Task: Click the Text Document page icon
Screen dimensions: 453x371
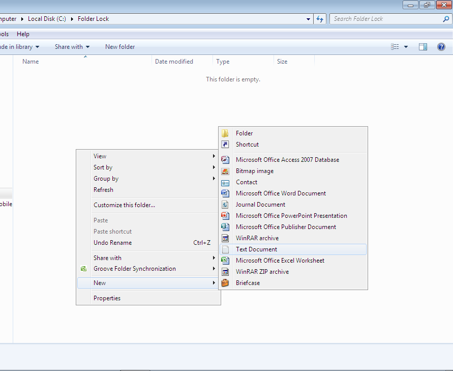Action: tap(225, 249)
